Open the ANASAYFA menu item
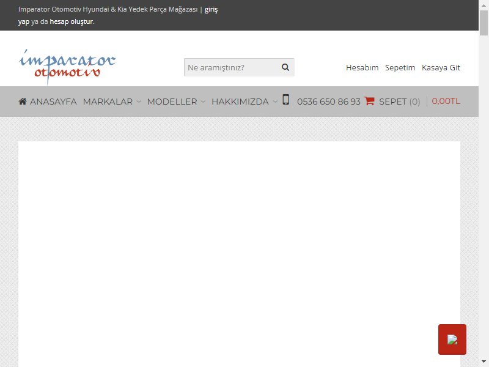This screenshot has height=367, width=489. [48, 102]
